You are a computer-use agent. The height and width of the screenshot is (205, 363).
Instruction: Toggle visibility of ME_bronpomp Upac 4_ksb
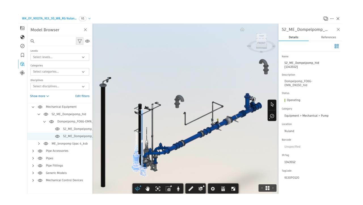point(46,144)
